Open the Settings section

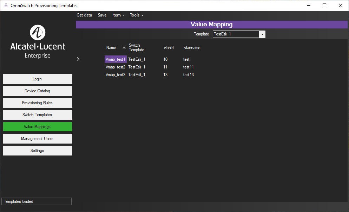point(37,151)
